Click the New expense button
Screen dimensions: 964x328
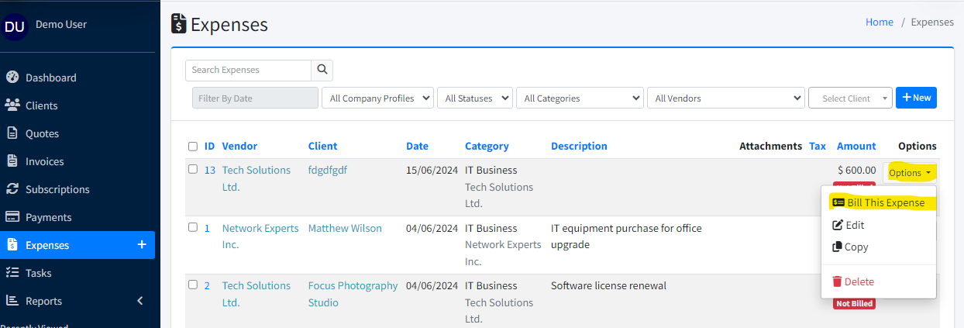point(916,98)
